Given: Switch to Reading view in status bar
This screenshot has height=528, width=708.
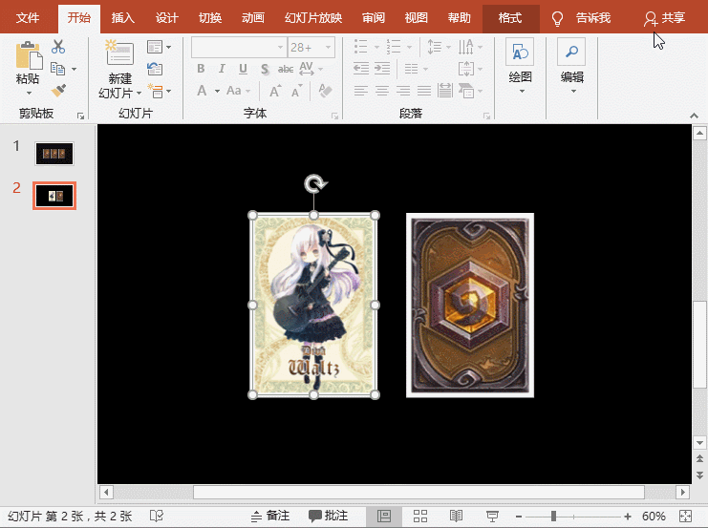Looking at the screenshot, I should click(x=457, y=516).
